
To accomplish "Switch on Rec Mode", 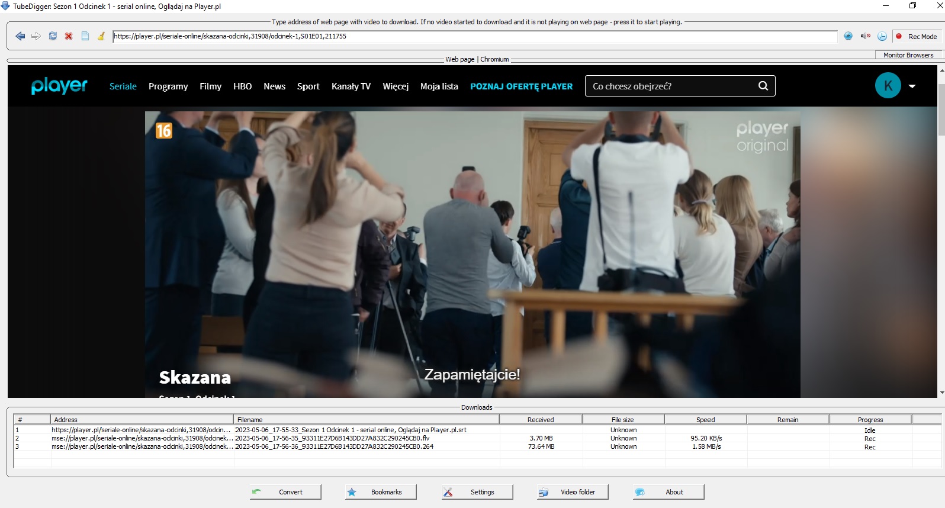I will click(x=916, y=36).
